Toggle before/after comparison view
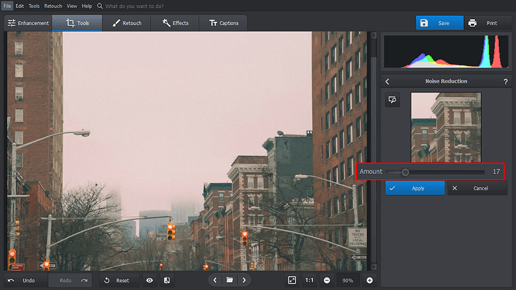 167,281
